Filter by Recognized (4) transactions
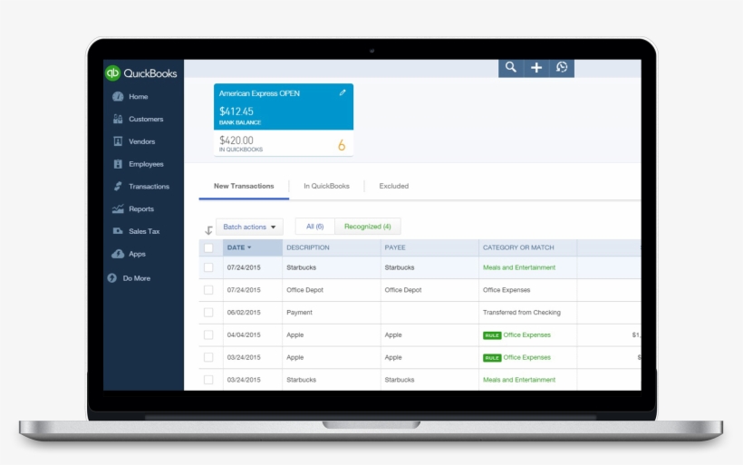Image resolution: width=743 pixels, height=465 pixels. click(x=368, y=227)
